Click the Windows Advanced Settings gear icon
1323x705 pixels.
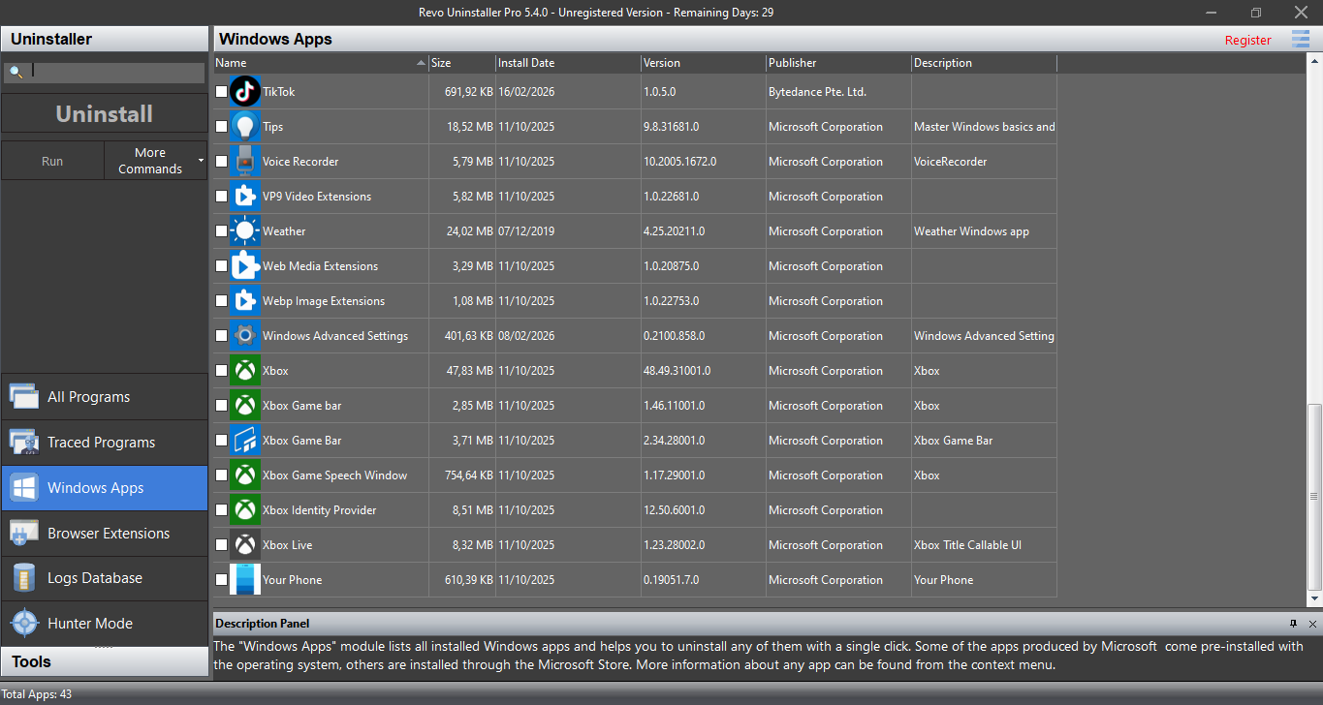pyautogui.click(x=245, y=336)
